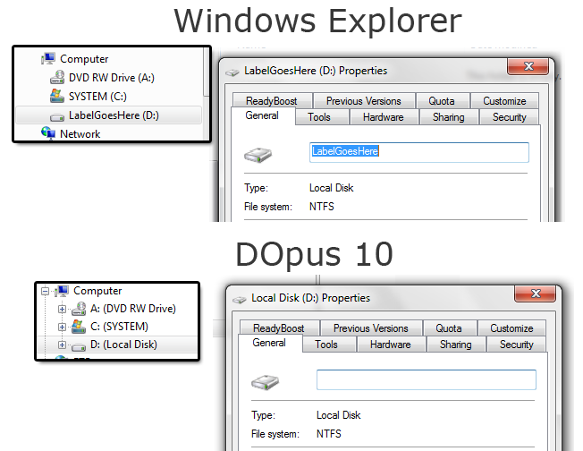Select Computer label in the DOpus tree
Image resolution: width=583 pixels, height=451 pixels.
[x=97, y=291]
